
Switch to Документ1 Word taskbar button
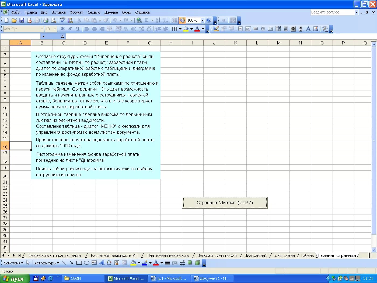pyautogui.click(x=212, y=278)
